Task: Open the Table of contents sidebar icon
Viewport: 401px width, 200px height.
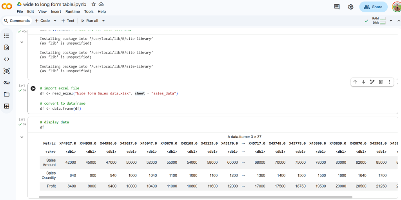Action: pos(7,36)
